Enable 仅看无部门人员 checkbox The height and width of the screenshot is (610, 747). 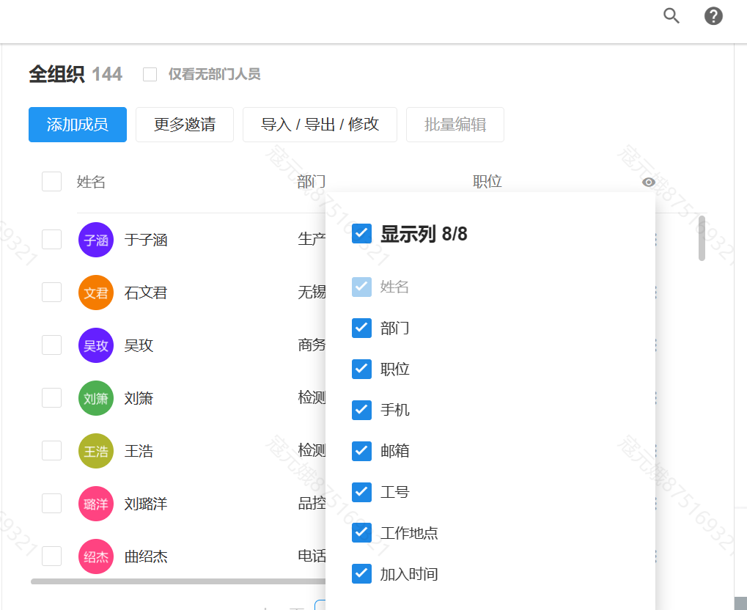pos(150,74)
